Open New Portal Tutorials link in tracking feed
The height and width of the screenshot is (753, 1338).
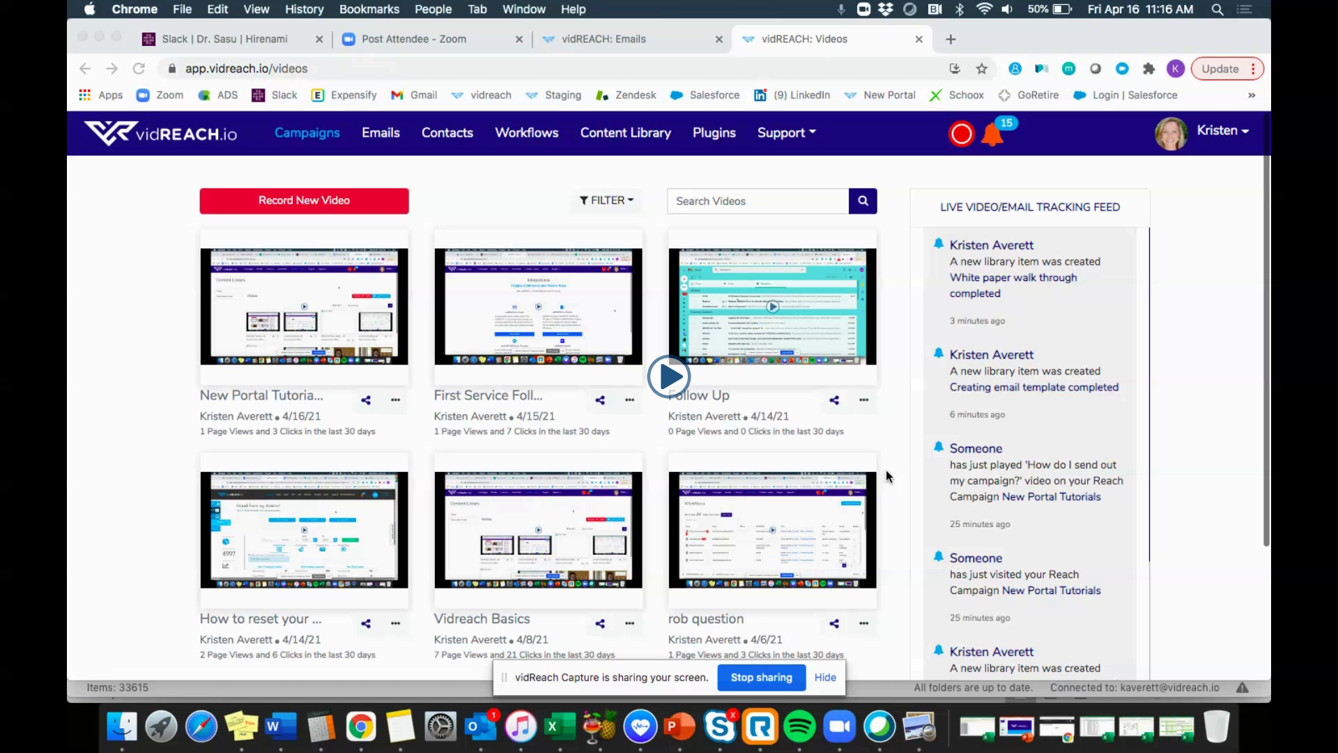pyautogui.click(x=1051, y=496)
